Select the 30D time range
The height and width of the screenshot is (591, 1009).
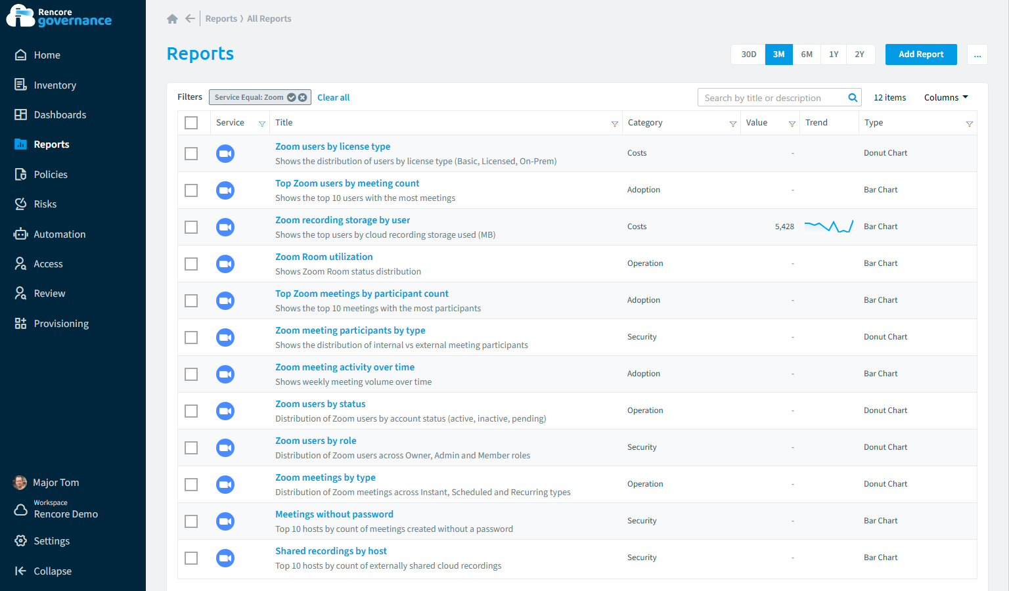click(x=749, y=55)
